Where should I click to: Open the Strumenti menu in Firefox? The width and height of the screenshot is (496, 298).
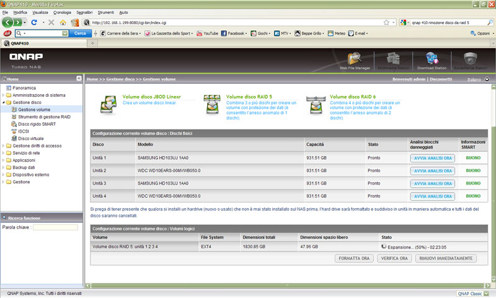105,12
